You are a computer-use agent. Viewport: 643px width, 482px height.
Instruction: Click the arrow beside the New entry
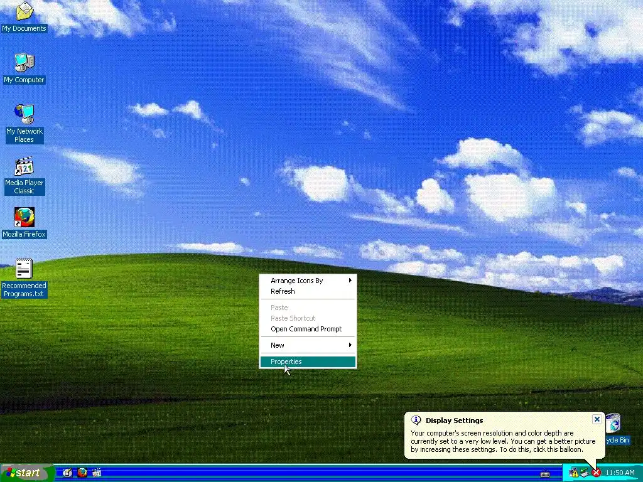(x=350, y=345)
